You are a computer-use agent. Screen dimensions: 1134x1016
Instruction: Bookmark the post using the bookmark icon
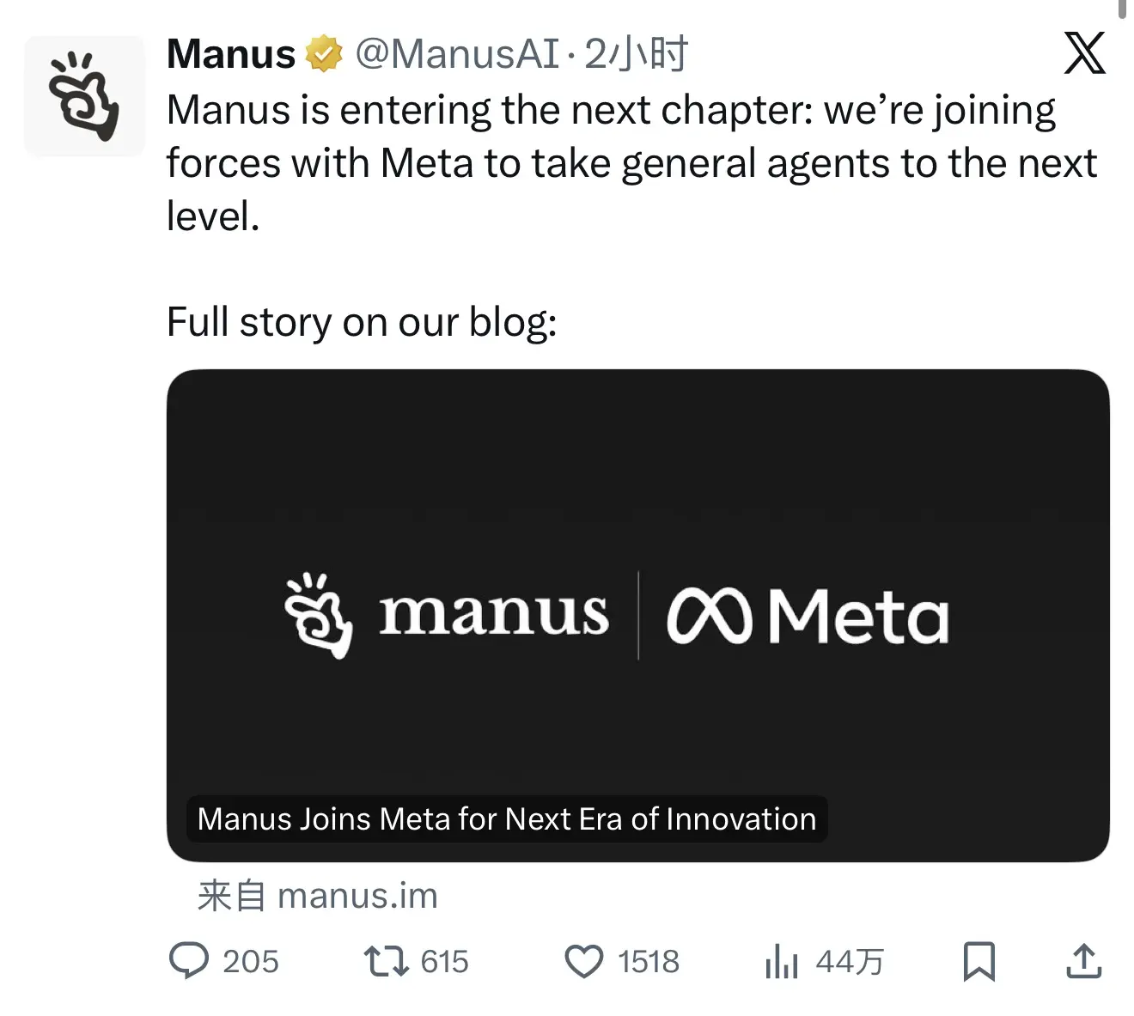point(978,961)
